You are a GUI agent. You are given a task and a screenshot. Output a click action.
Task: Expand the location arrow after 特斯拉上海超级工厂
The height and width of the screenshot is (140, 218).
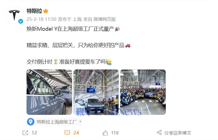click(80, 121)
